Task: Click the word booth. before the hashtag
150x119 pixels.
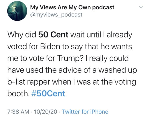Action: coord(18,93)
